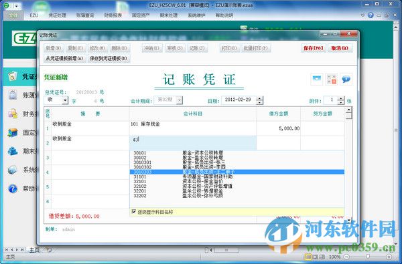Image resolution: width=402 pixels, height=264 pixels.
Task: Switch to the 主页 sheet tab
Action: 34,250
